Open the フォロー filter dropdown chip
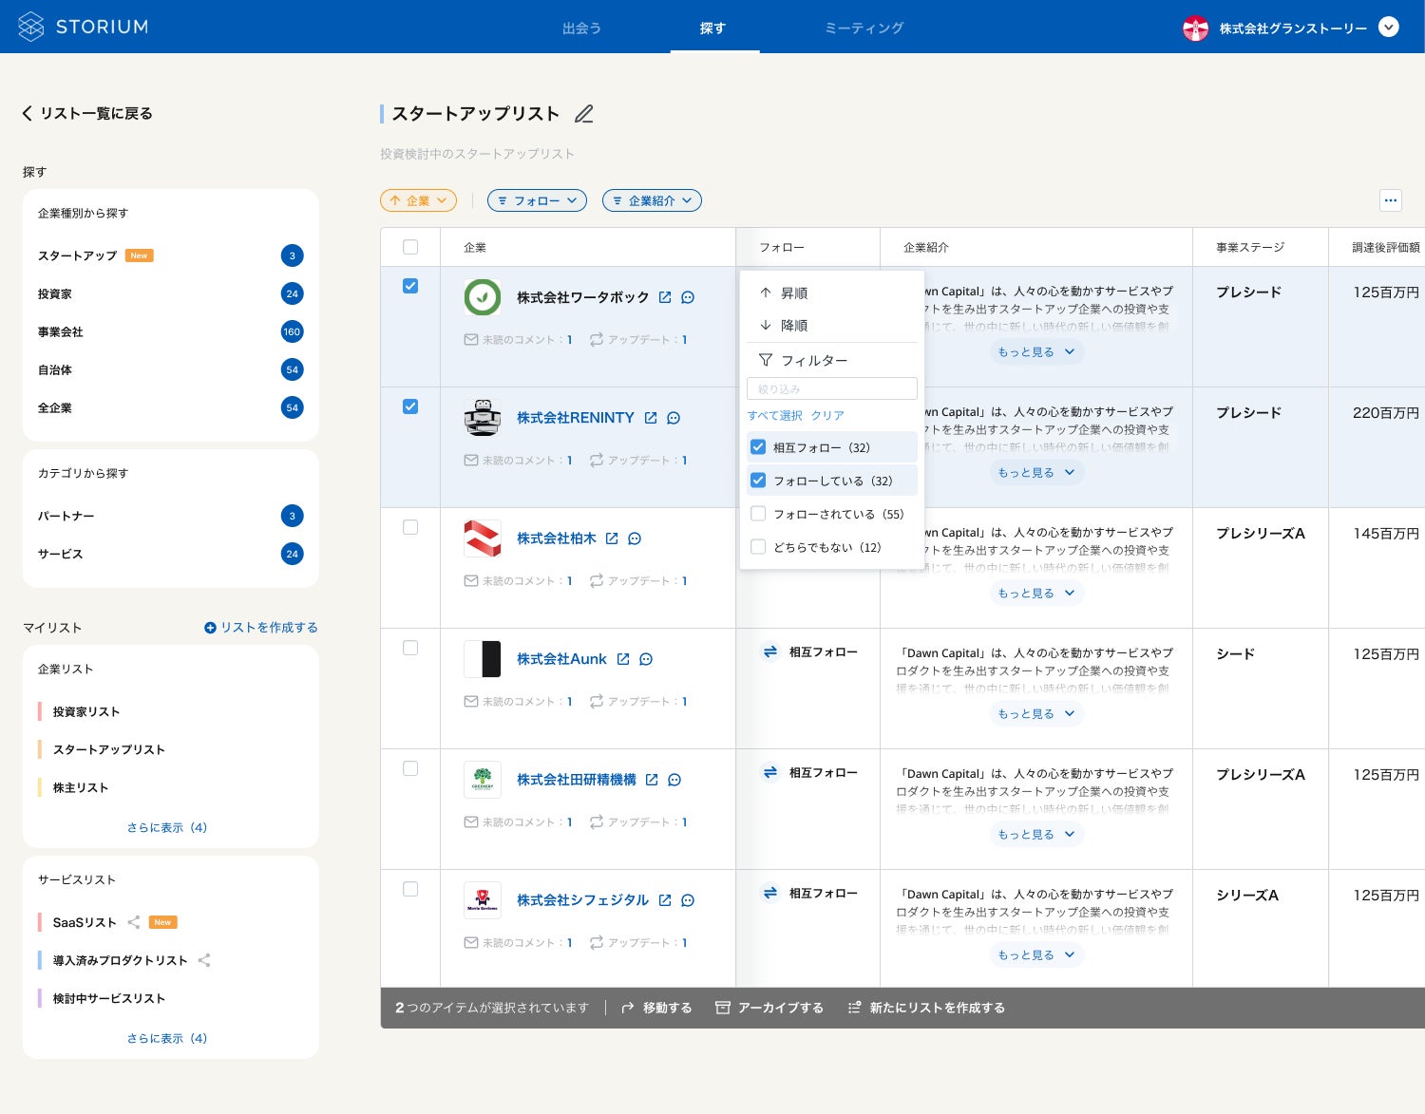Viewport: 1425px width, 1114px height. coord(537,200)
